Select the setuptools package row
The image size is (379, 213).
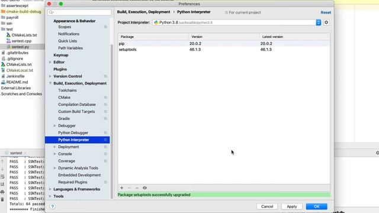(224, 50)
